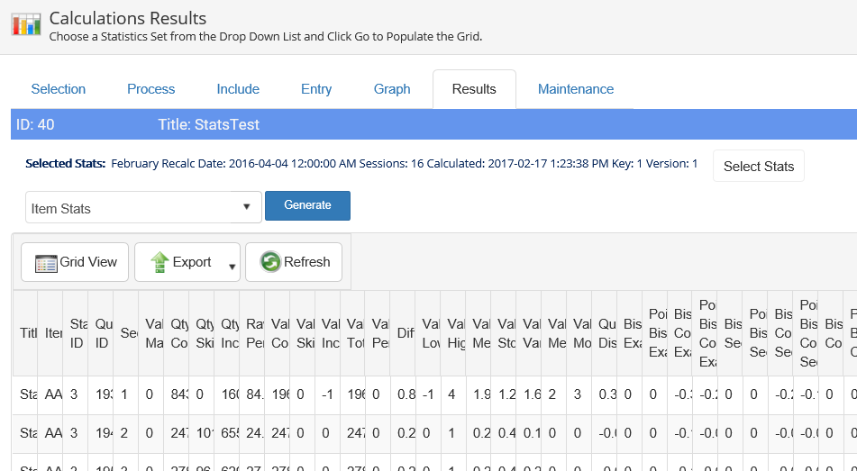This screenshot has height=471, width=857.
Task: Click the Select Stats button
Action: coord(758,166)
